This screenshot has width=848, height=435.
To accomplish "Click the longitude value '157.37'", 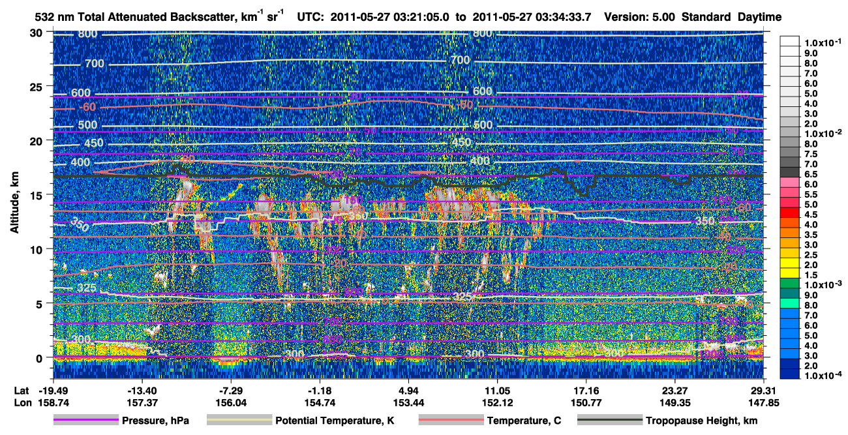I will pyautogui.click(x=142, y=403).
